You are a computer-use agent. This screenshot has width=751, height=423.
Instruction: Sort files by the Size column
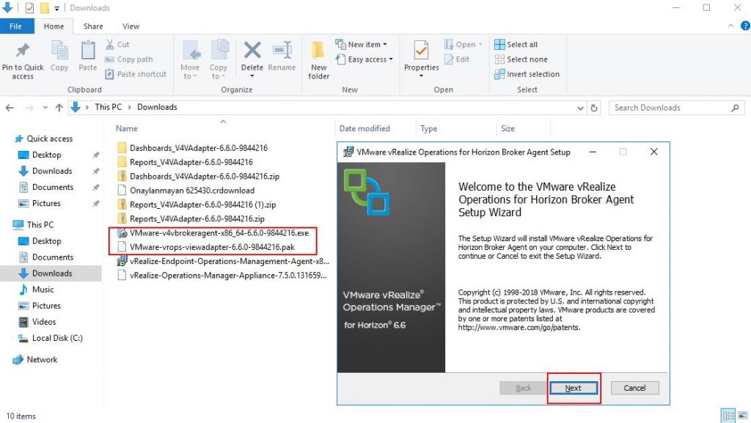click(508, 129)
